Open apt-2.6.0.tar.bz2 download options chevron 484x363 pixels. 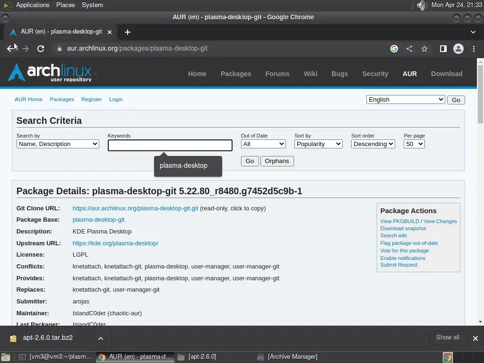tap(101, 338)
